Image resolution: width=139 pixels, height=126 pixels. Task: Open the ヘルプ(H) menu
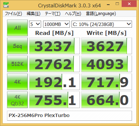73,14
